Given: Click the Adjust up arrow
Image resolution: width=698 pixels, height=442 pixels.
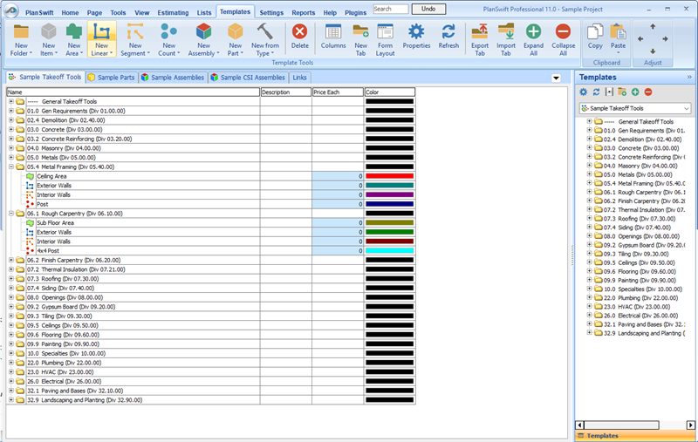Looking at the screenshot, I should click(x=653, y=27).
